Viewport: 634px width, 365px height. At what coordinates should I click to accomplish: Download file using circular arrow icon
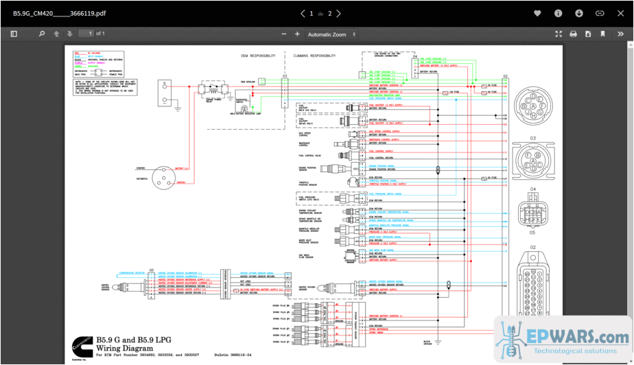(x=579, y=13)
